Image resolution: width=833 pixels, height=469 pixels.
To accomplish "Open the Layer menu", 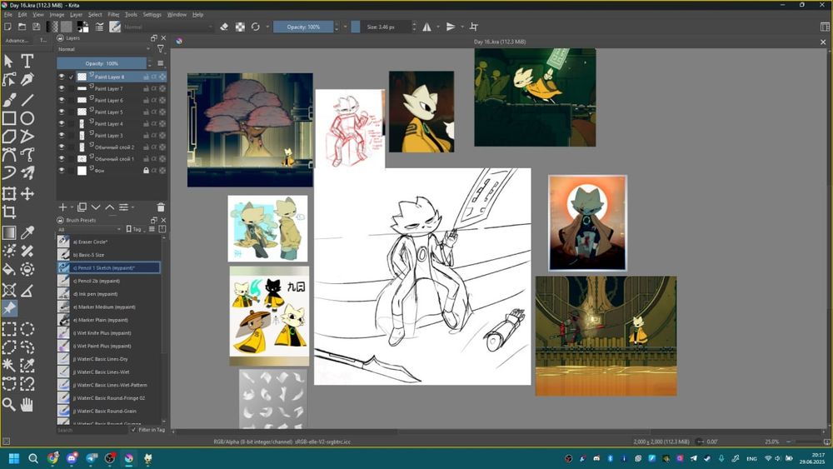I will [76, 14].
